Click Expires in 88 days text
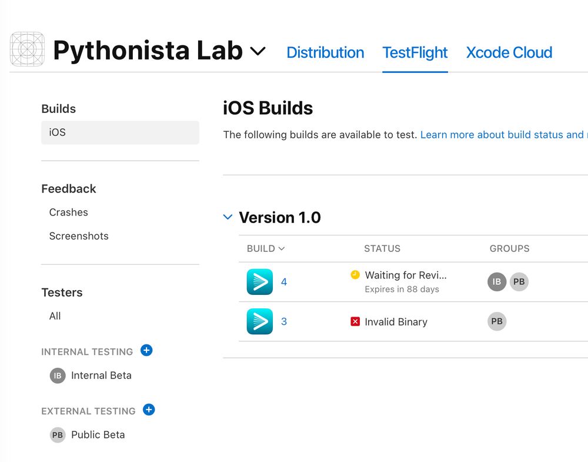588x462 pixels. (402, 290)
